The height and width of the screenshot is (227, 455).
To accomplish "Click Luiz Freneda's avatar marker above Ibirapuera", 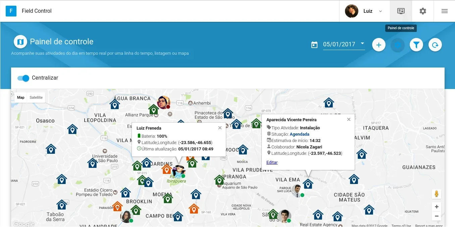I will coord(179,172).
